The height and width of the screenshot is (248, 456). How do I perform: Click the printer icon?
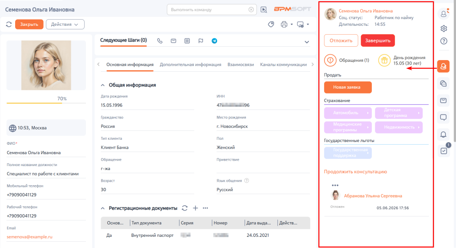click(284, 24)
